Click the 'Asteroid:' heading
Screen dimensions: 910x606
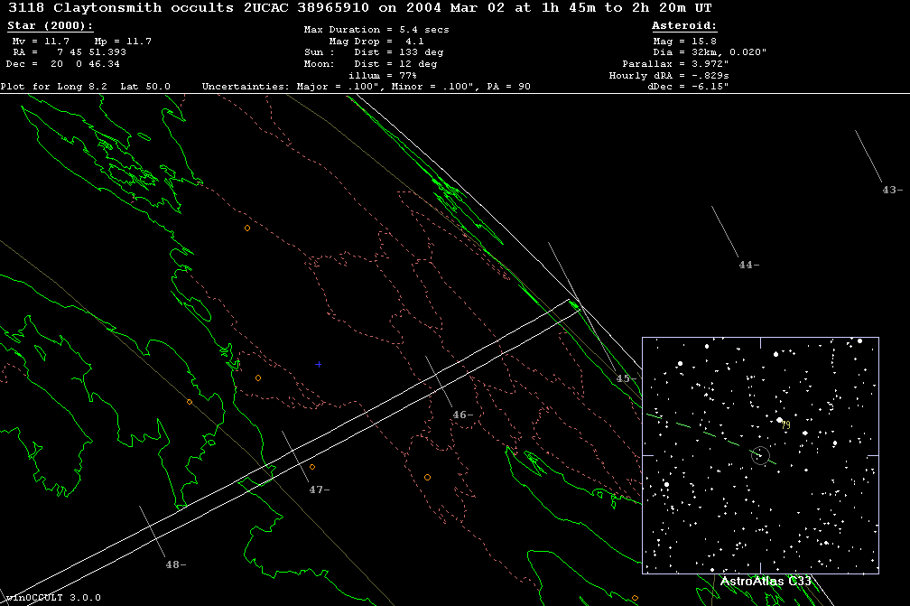684,26
